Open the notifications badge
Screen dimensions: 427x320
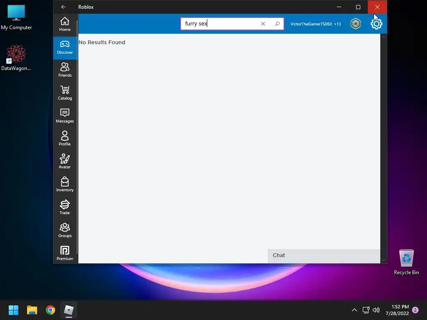(415, 310)
